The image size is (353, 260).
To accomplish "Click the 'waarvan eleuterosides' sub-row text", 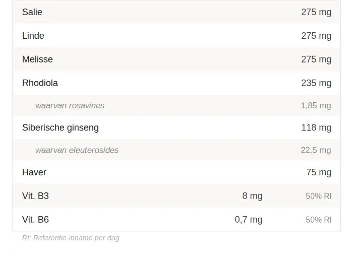I will 77,150.
